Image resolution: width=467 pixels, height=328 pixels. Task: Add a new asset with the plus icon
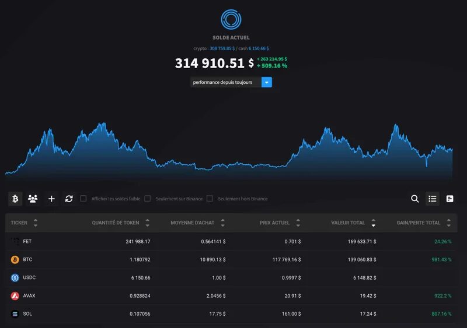tap(51, 199)
